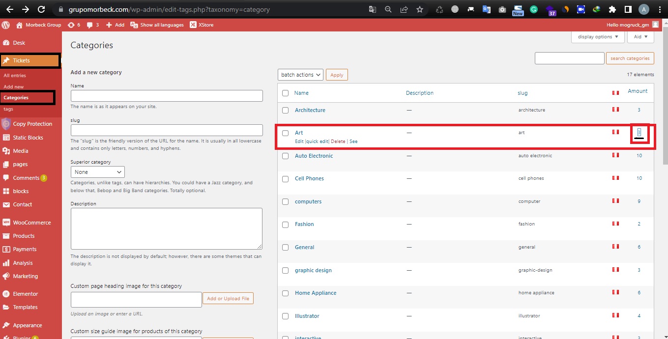Click Add new content in admin bar
Viewport: 668px width, 339px height.
click(x=116, y=25)
